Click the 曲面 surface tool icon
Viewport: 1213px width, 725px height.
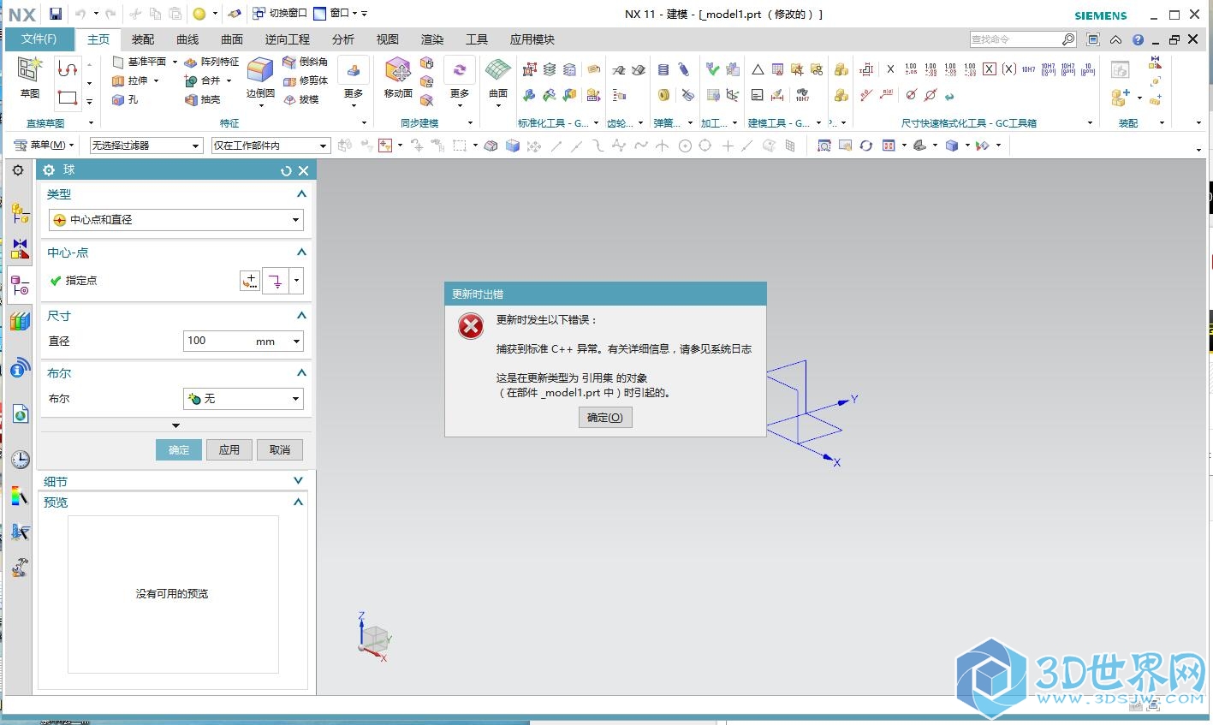[x=498, y=77]
